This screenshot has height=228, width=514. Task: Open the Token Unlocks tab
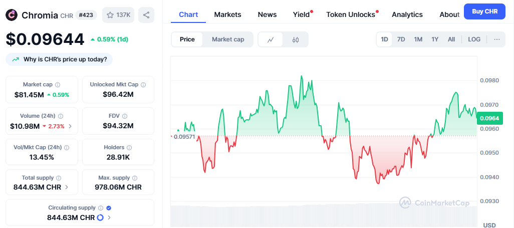[350, 14]
